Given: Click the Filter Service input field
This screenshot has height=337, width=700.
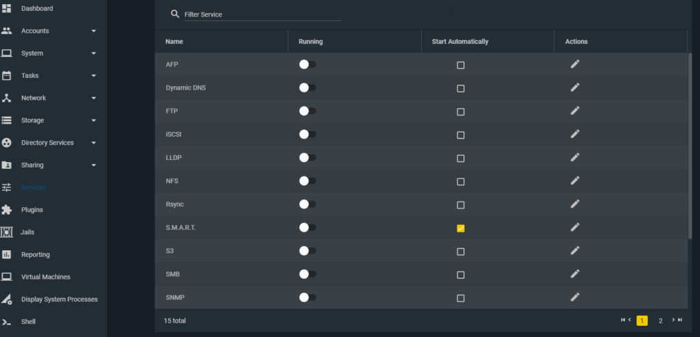Looking at the screenshot, I should pos(262,14).
